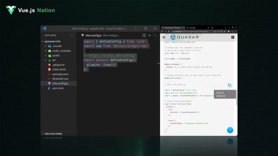The height and width of the screenshot is (156, 278).
Task: Switch to the Vite App browser tab
Action: pos(192,28)
